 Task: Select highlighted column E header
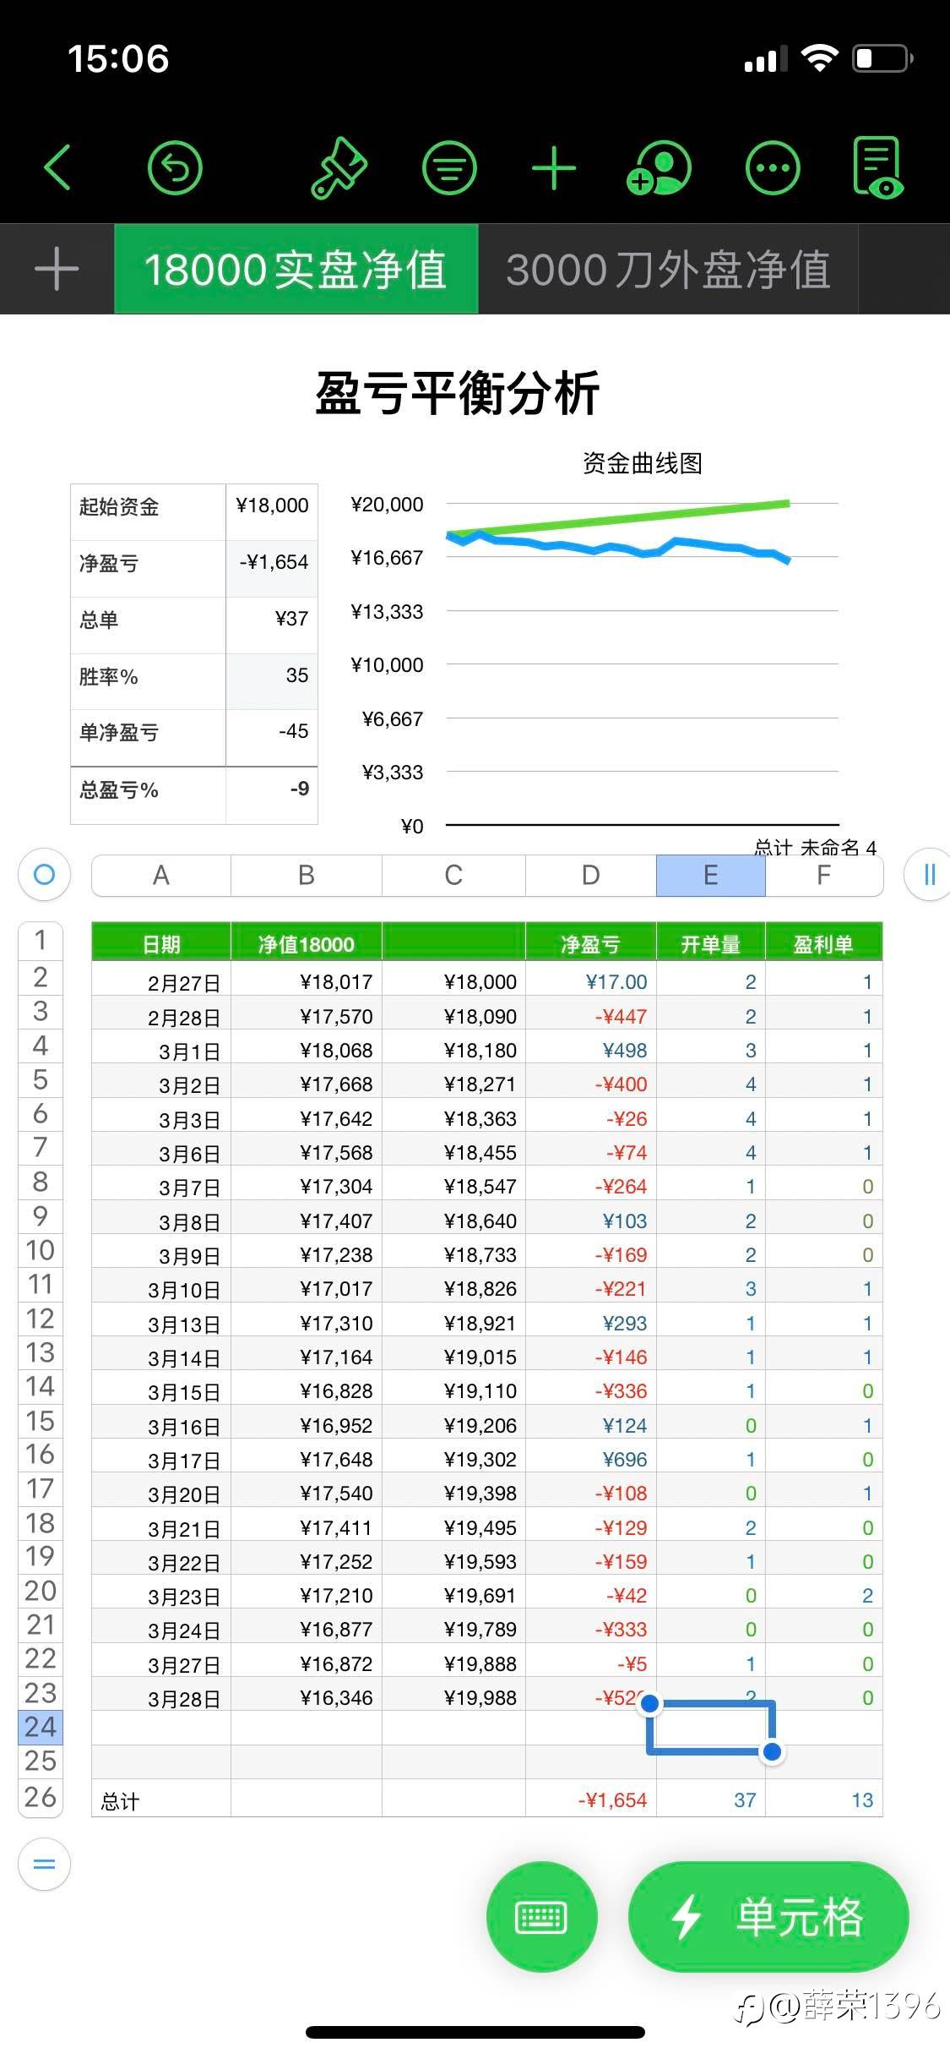click(711, 875)
